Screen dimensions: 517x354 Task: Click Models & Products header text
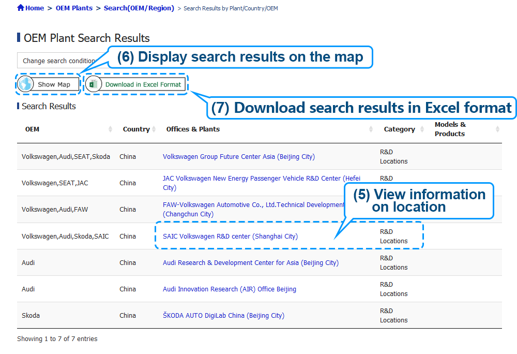450,129
